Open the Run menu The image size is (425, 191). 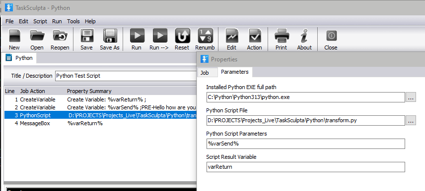pos(57,21)
